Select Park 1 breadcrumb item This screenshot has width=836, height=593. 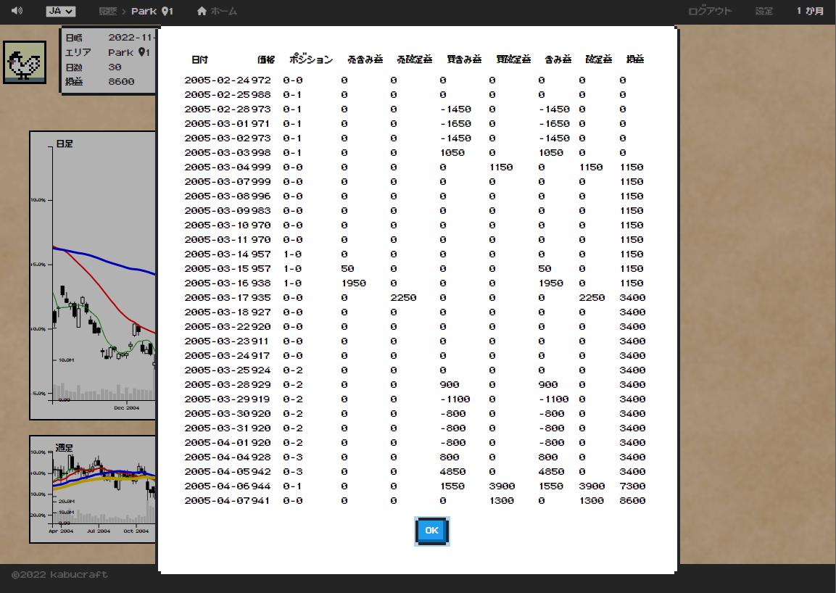(152, 12)
